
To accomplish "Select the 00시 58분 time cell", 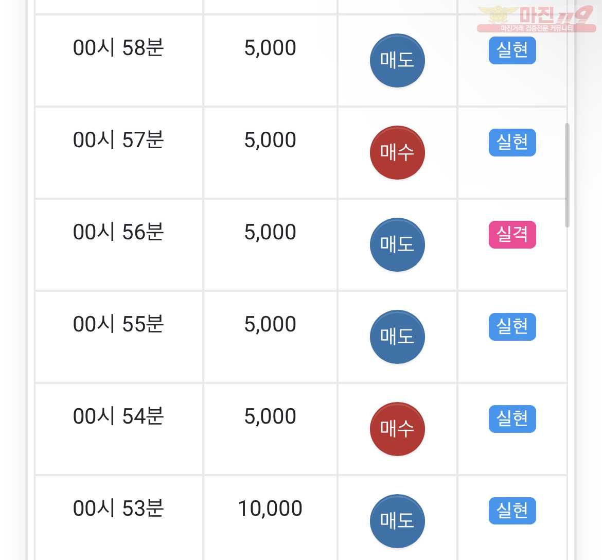I will 119,60.
